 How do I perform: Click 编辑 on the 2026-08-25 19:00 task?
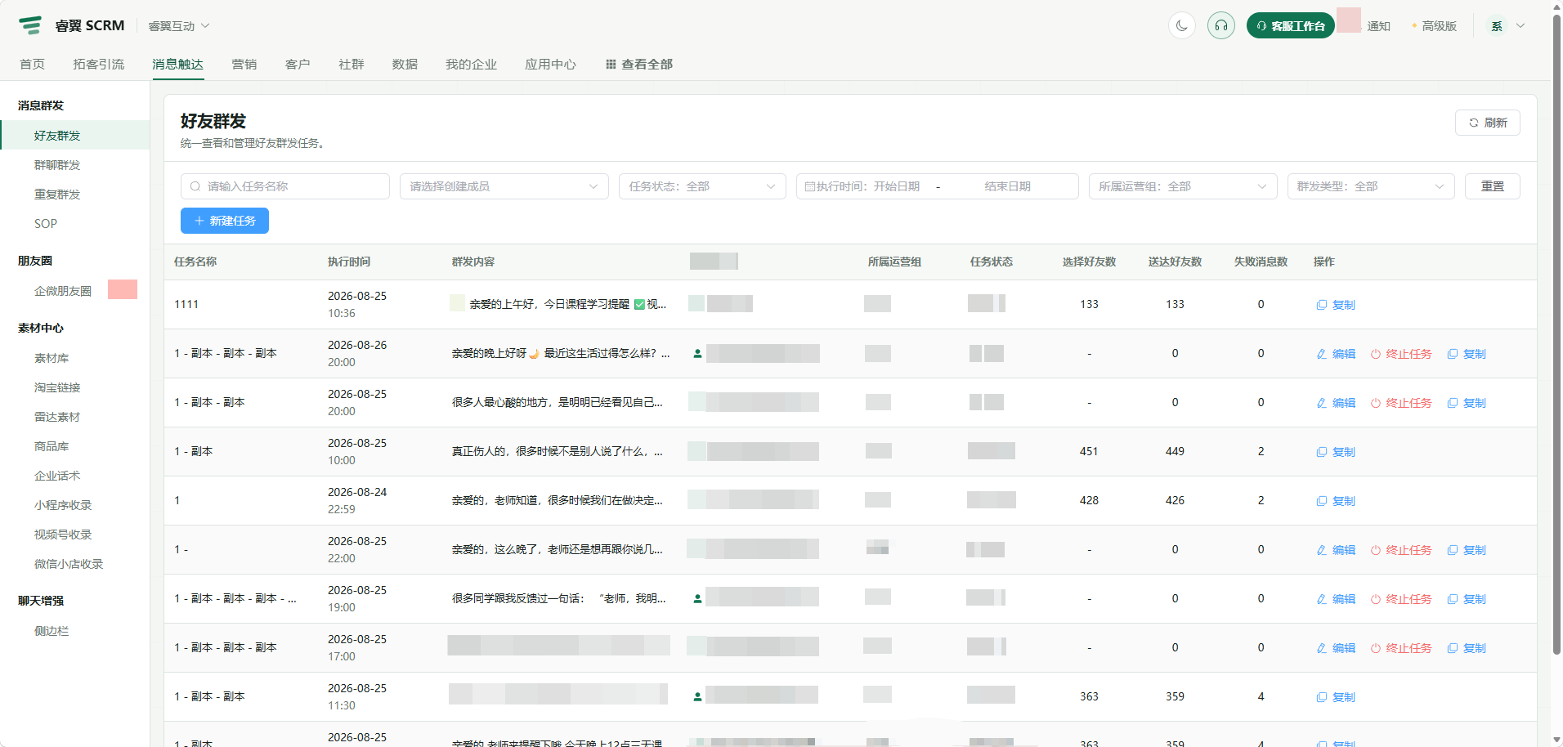[1336, 599]
